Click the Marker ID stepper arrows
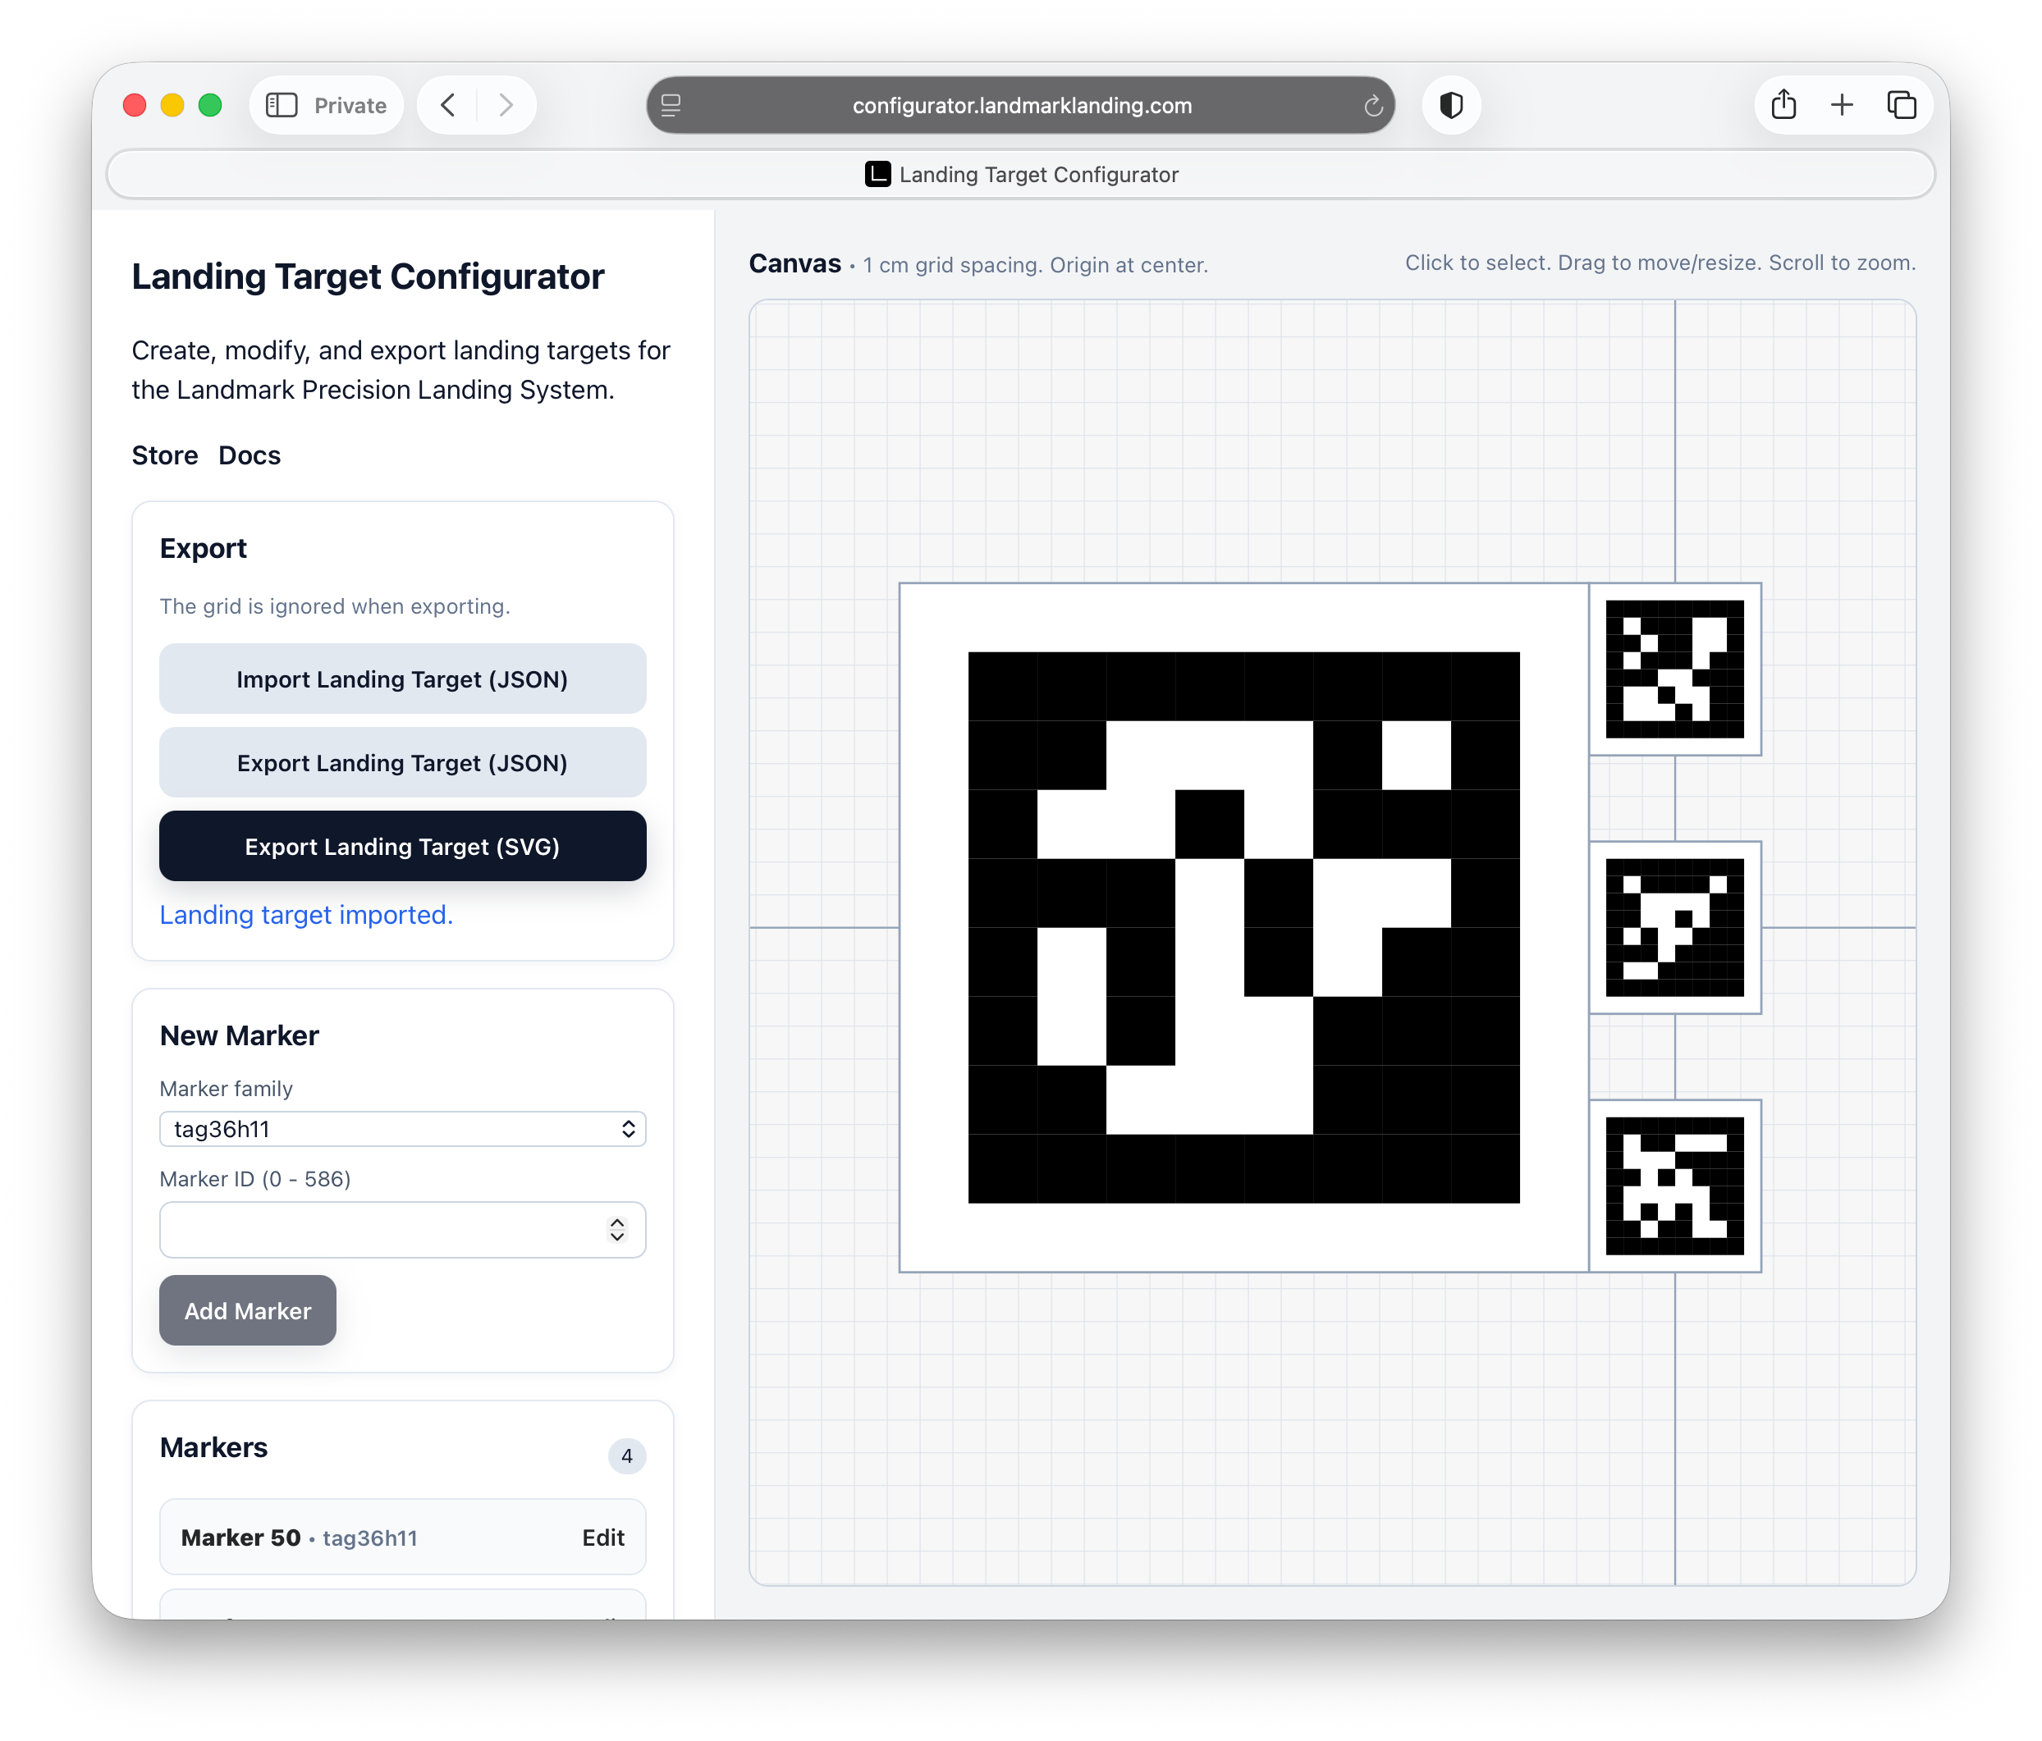This screenshot has width=2042, height=1741. 617,1230
